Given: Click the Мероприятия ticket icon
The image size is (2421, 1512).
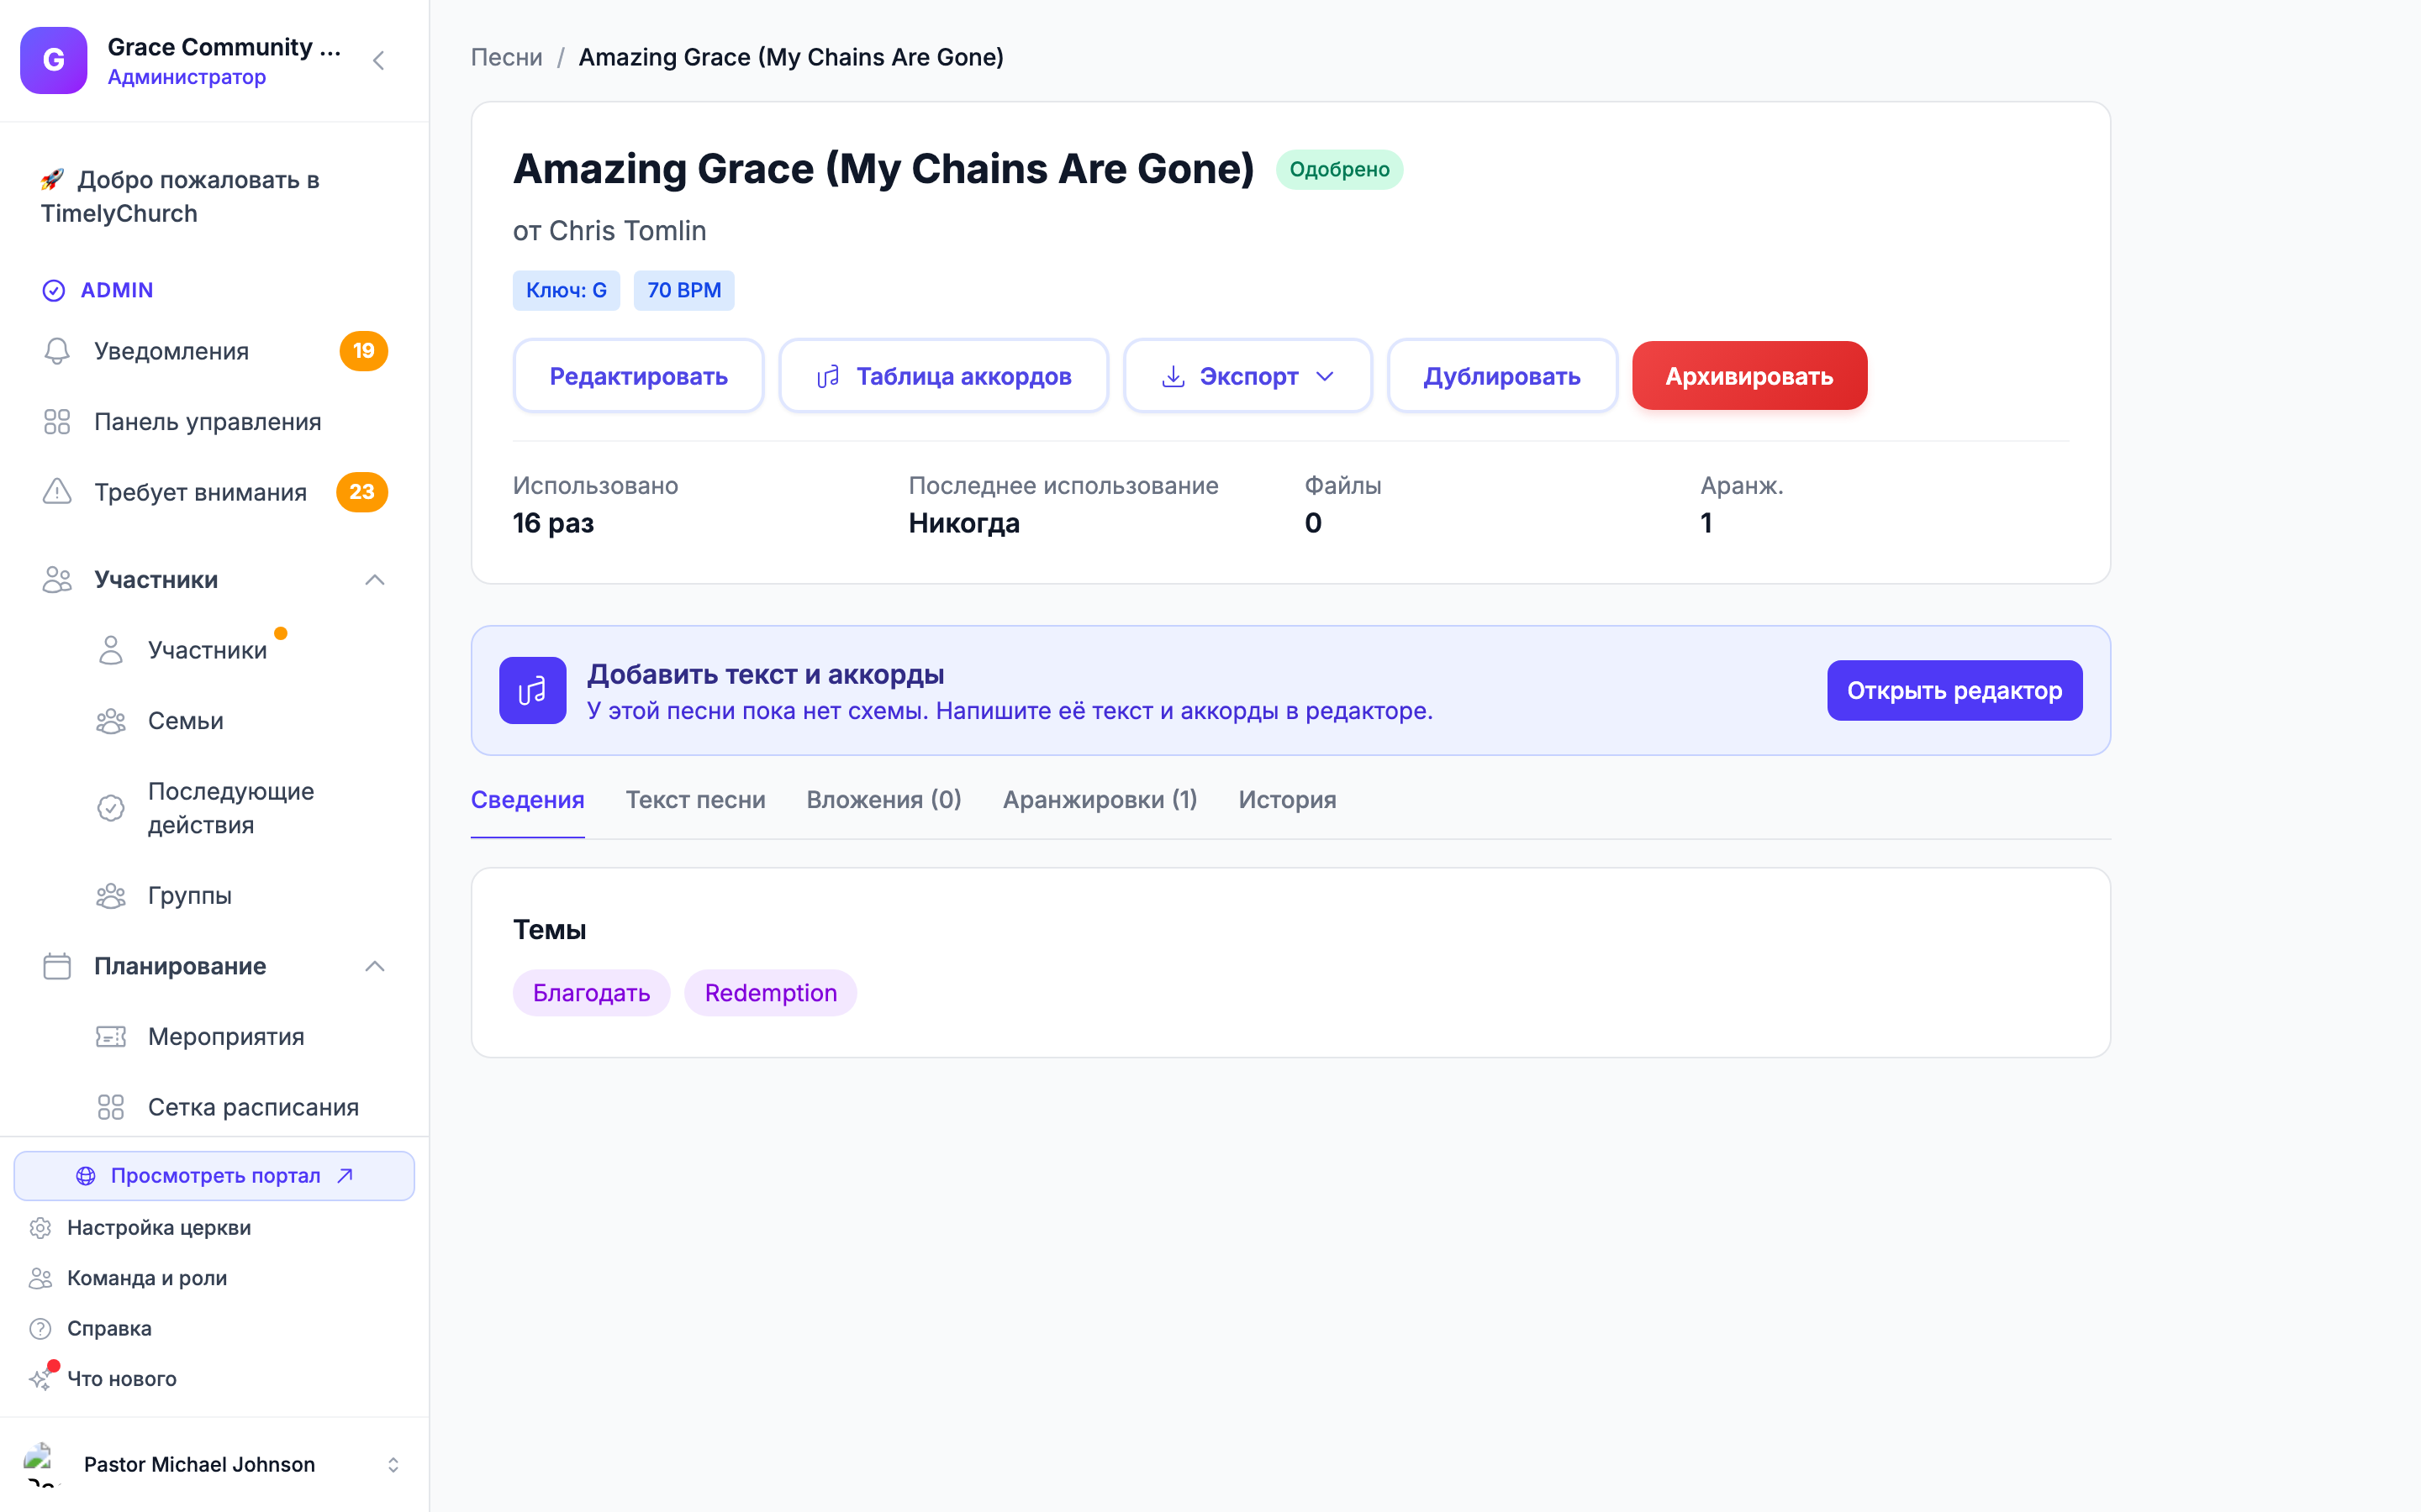Looking at the screenshot, I should tap(111, 1037).
